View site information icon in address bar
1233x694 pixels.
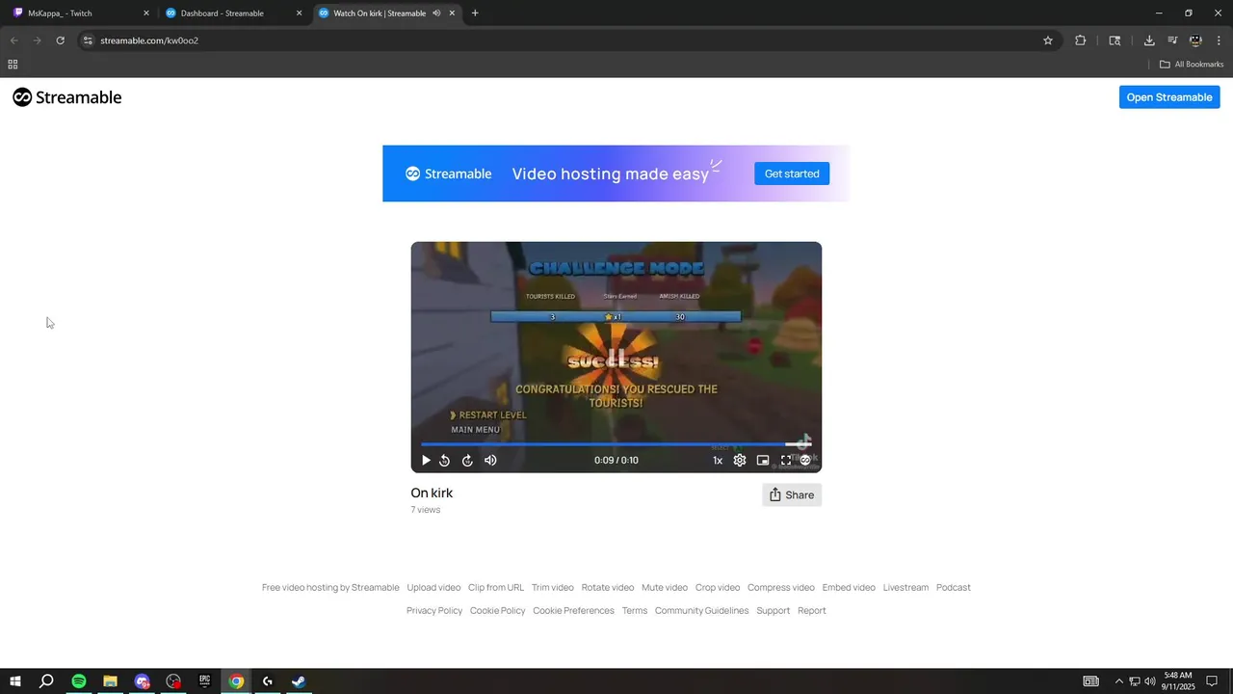pos(88,40)
